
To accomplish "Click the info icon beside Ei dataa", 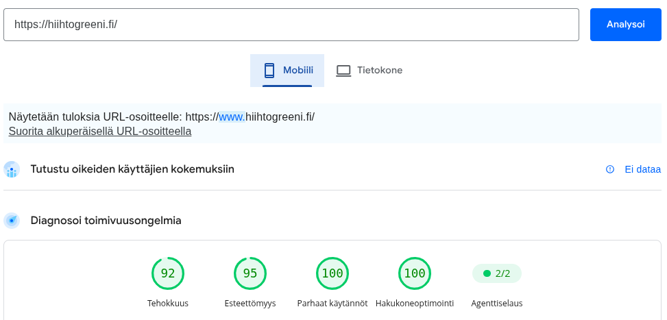I will [x=610, y=169].
